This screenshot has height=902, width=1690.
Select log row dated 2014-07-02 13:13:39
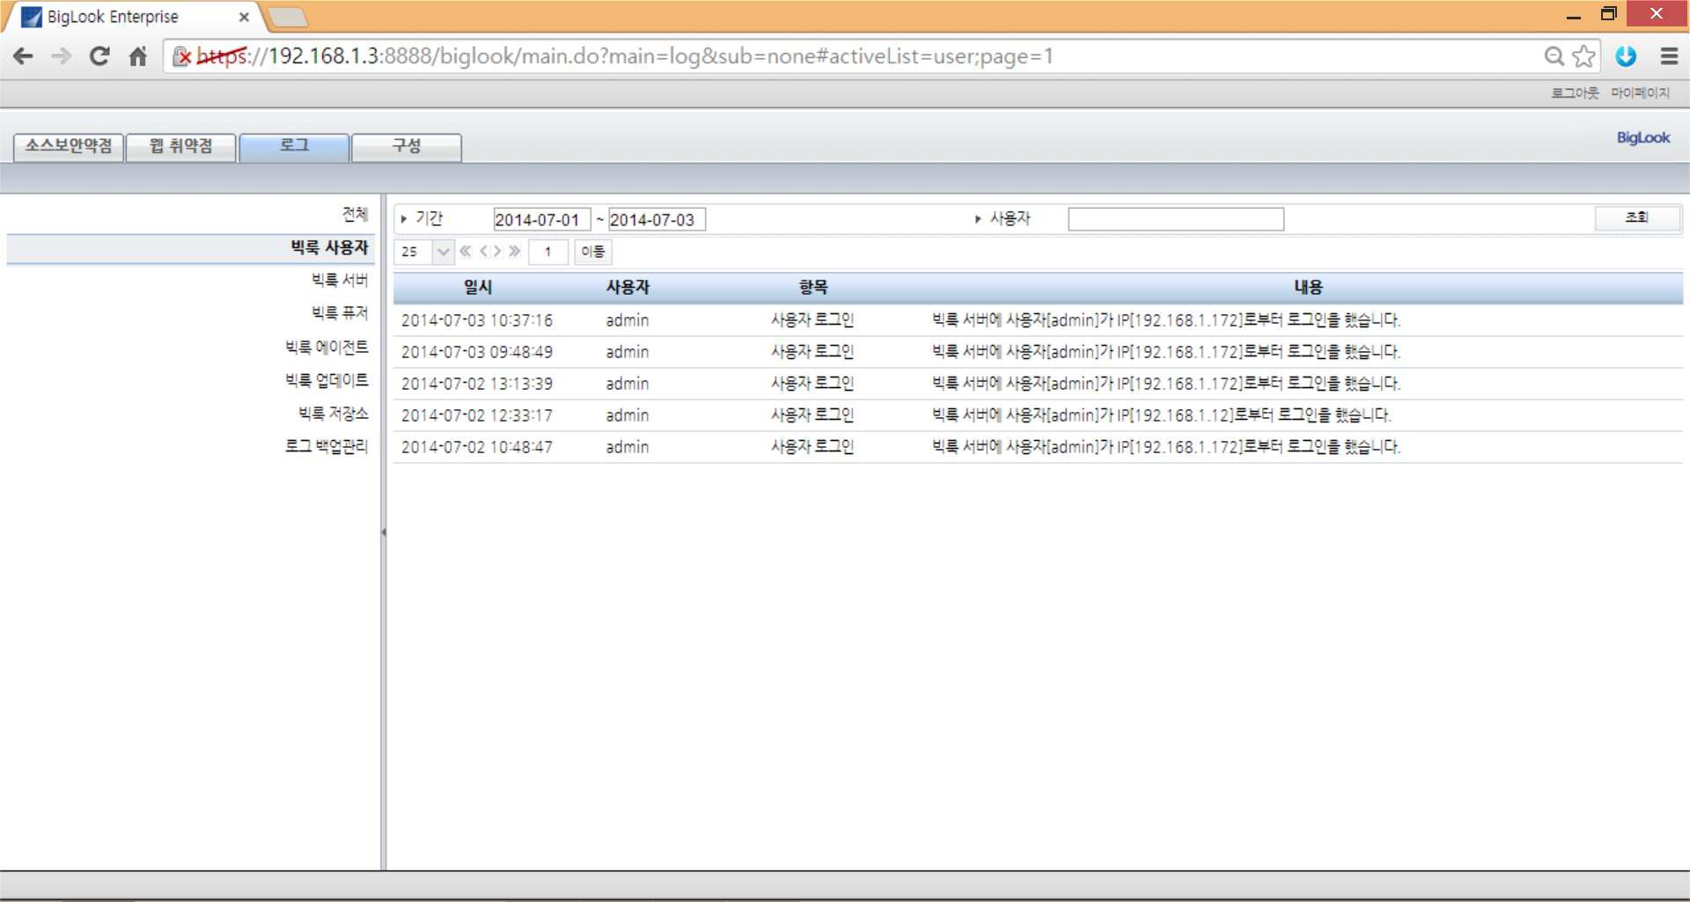coord(1038,384)
